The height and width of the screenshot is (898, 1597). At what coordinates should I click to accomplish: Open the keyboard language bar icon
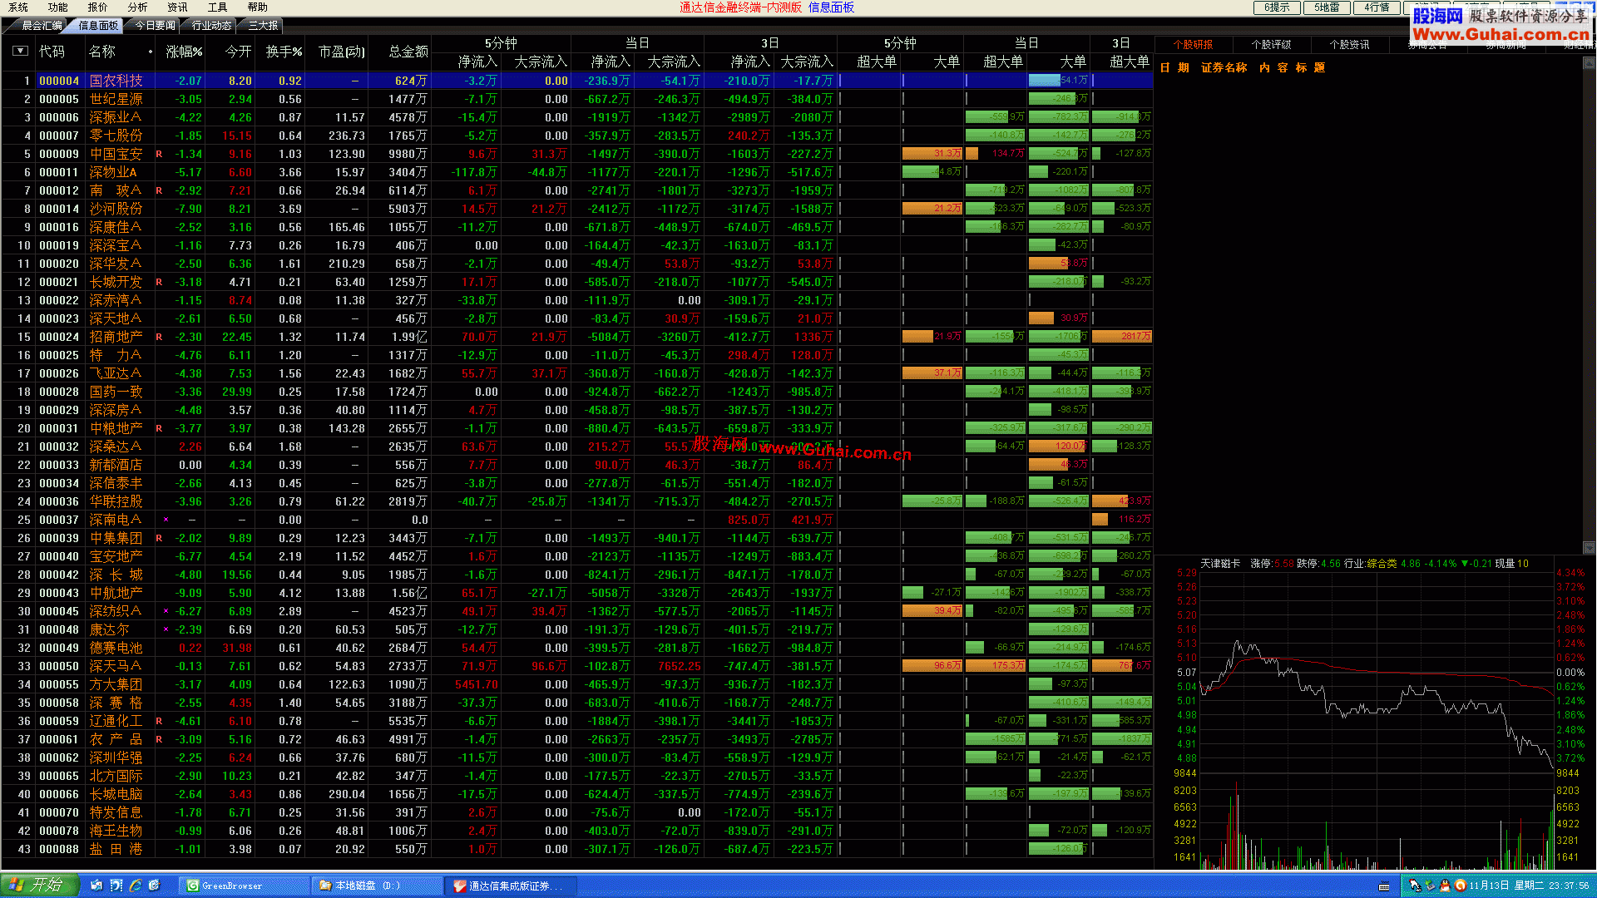(1384, 886)
